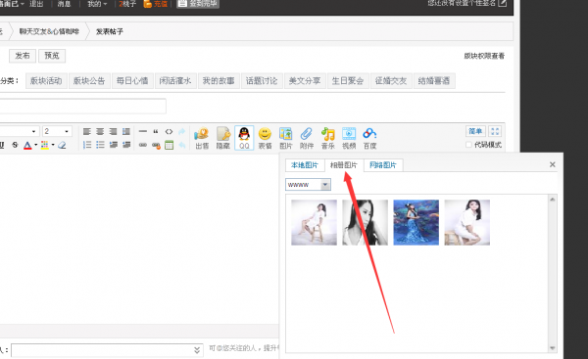Insert music with the 音乐 icon
The height and width of the screenshot is (359, 588).
click(x=327, y=138)
